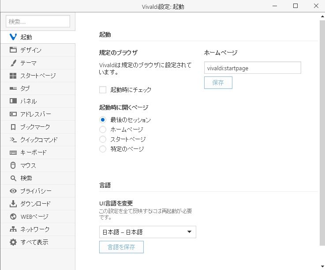Select 最後のセッション radio button
325x270 pixels.
(103, 120)
